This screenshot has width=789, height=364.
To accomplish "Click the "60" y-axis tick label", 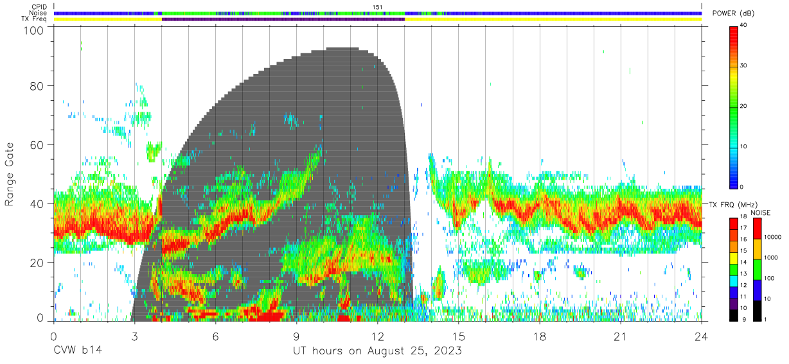I will (37, 144).
